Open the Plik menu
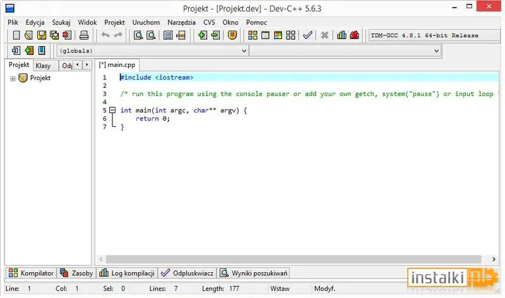The image size is (505, 298). 13,23
